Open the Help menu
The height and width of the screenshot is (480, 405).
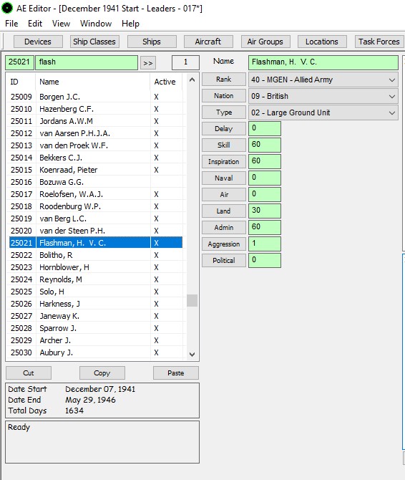(130, 24)
